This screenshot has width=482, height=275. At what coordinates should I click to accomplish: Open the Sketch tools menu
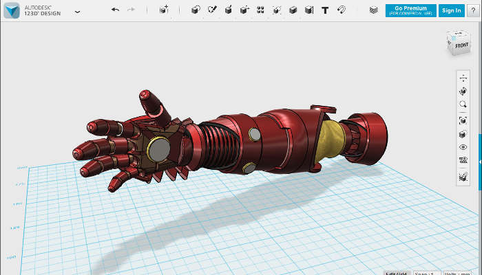[x=212, y=10]
